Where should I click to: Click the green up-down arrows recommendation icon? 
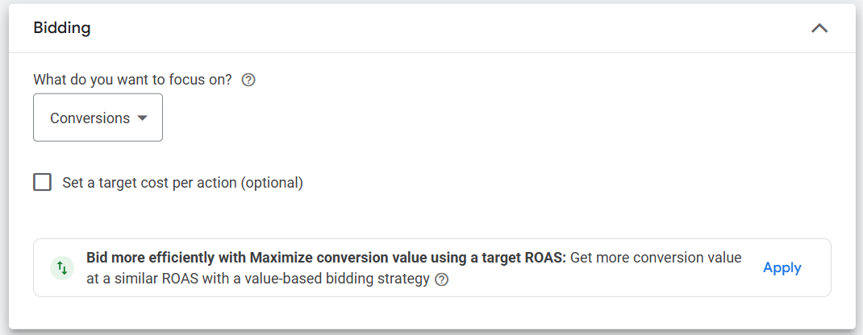(62, 268)
